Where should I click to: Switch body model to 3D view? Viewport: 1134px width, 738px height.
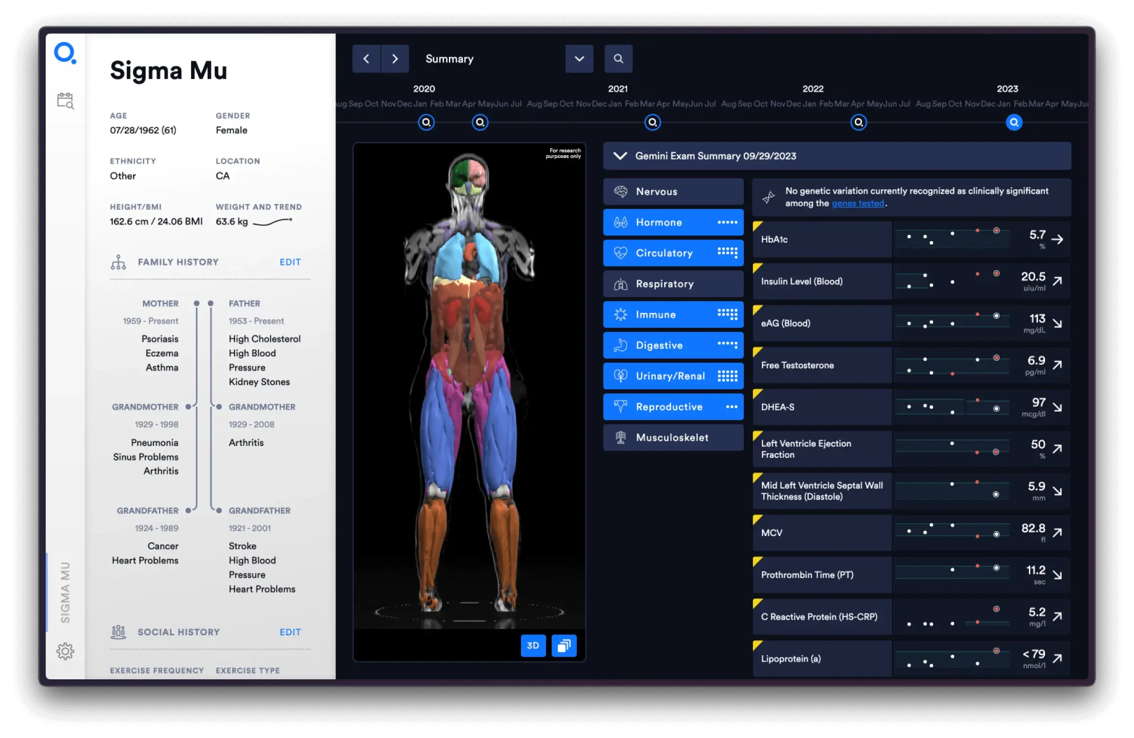pos(533,646)
